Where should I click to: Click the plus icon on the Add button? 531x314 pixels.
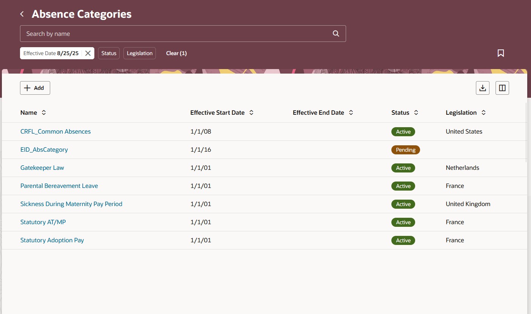(27, 88)
